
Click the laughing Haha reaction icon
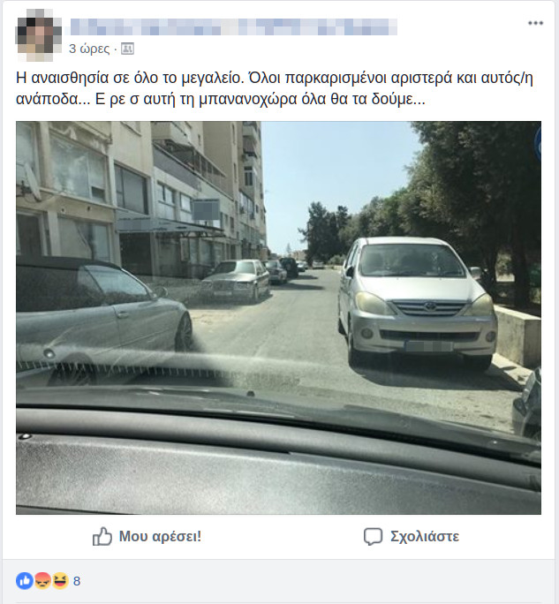click(60, 580)
